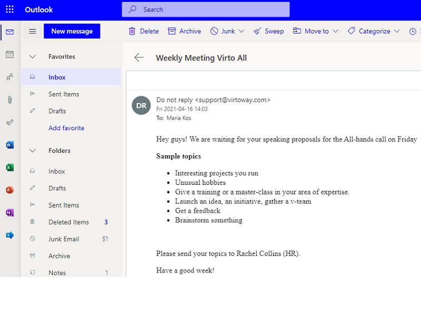Launch Excel from the left app rail

pyautogui.click(x=9, y=167)
